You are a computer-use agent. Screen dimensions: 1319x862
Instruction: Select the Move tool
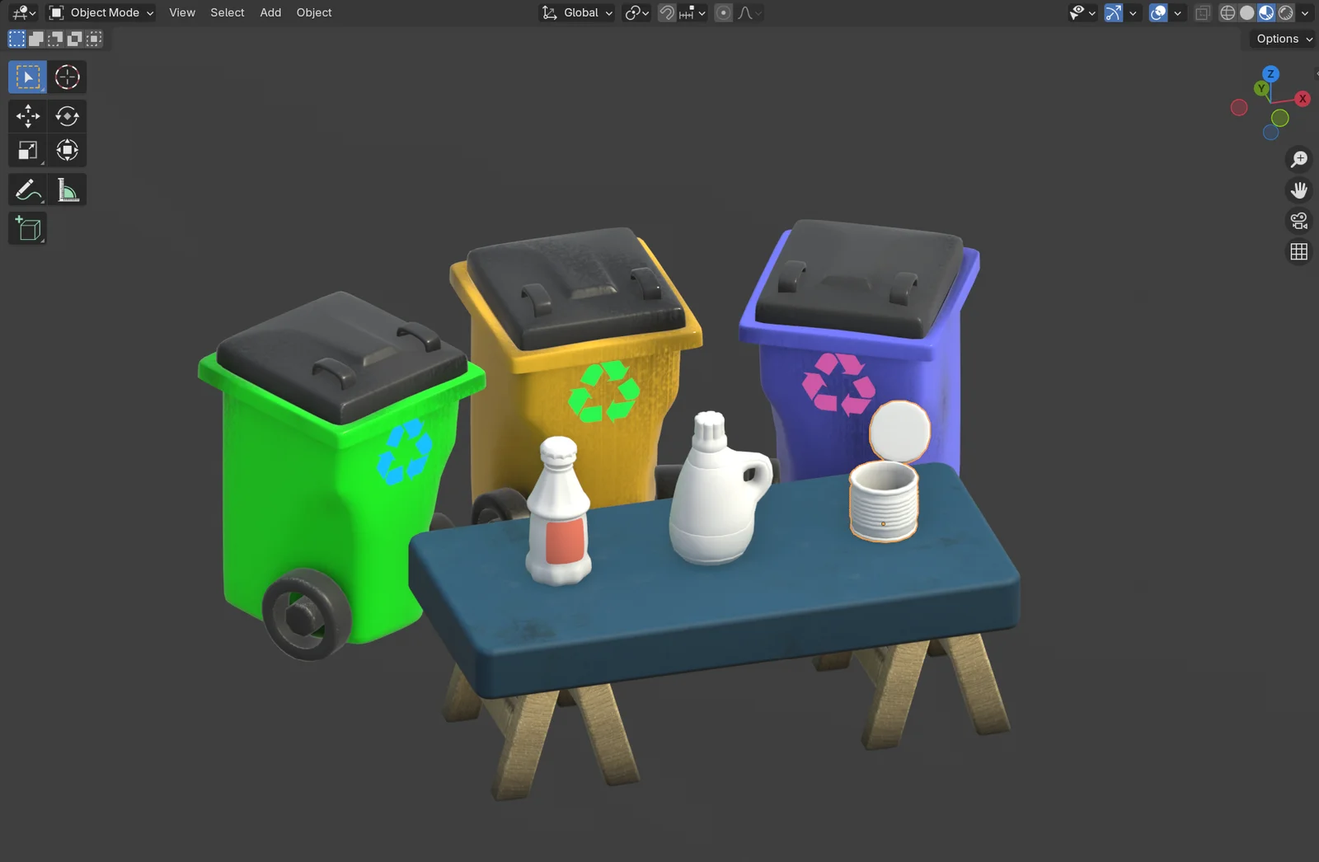(27, 116)
